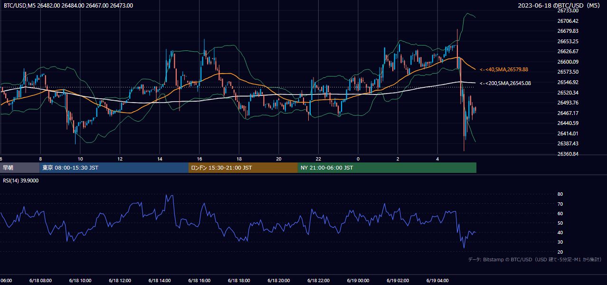Click the RSI(14) 39.9000 indicator label

(21, 180)
